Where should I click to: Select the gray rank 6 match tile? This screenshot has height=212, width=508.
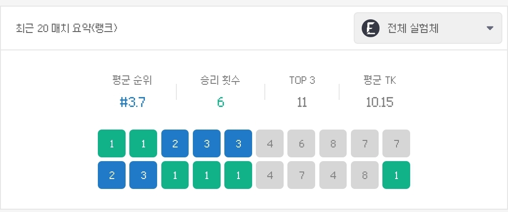(x=302, y=143)
